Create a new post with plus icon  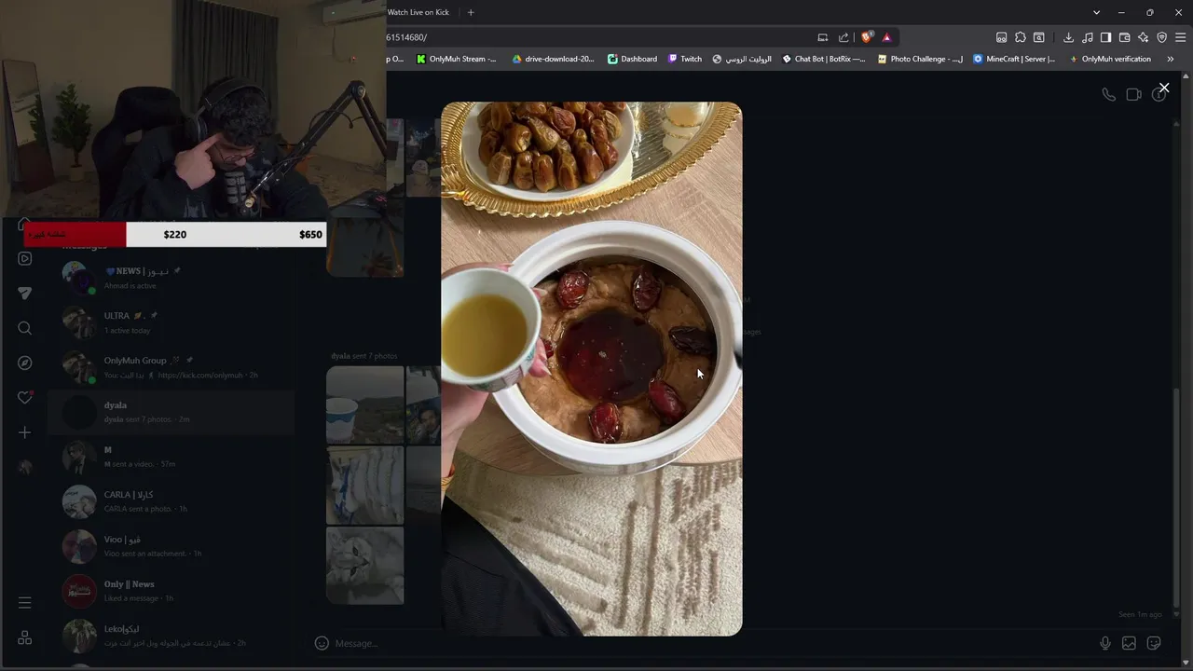(x=25, y=432)
